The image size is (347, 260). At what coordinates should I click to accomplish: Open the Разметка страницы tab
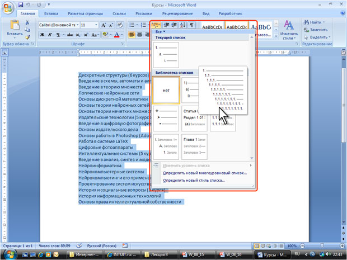click(x=85, y=13)
